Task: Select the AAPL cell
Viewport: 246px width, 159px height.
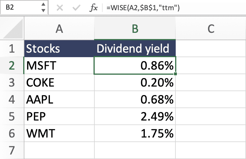Action: [x=59, y=99]
